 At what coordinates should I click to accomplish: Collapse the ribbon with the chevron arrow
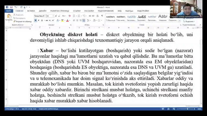point(201,25)
